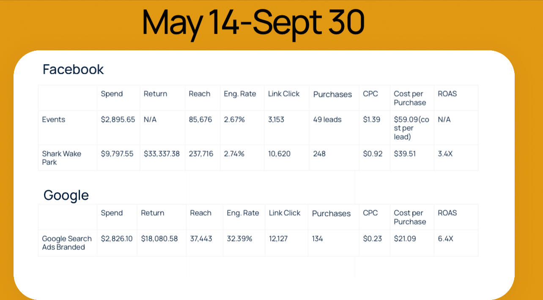Viewport: 543px width, 300px height.
Task: Select the 237,716 reach cell
Action: click(x=201, y=154)
